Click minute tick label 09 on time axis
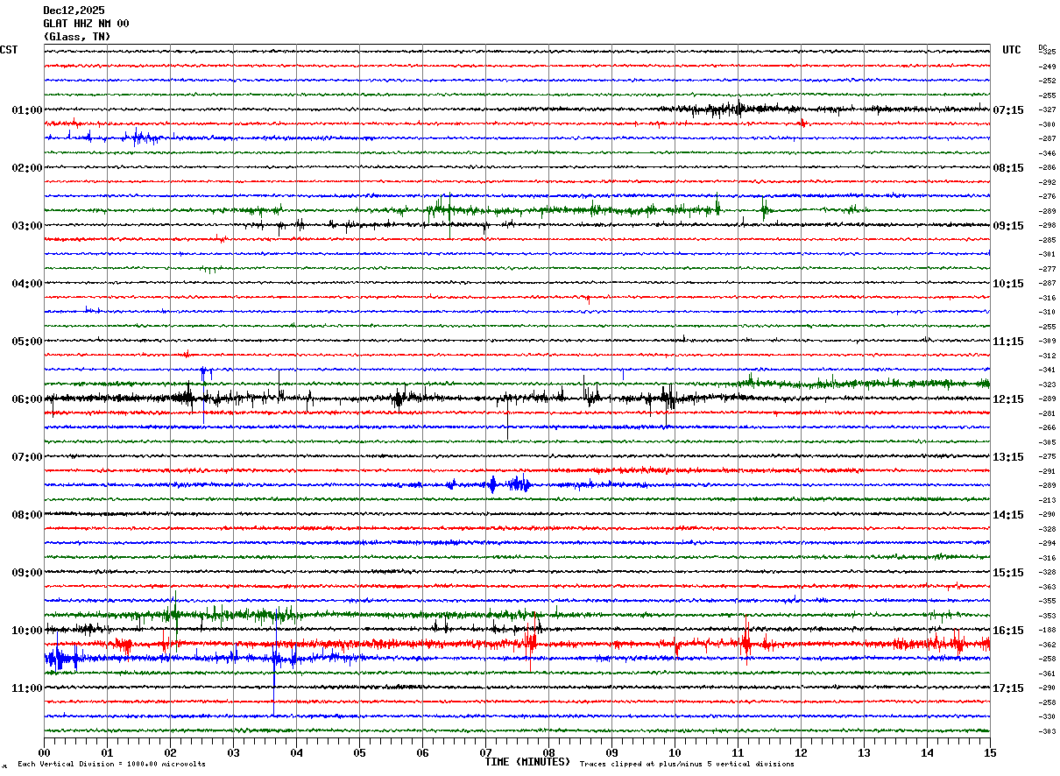 click(611, 752)
